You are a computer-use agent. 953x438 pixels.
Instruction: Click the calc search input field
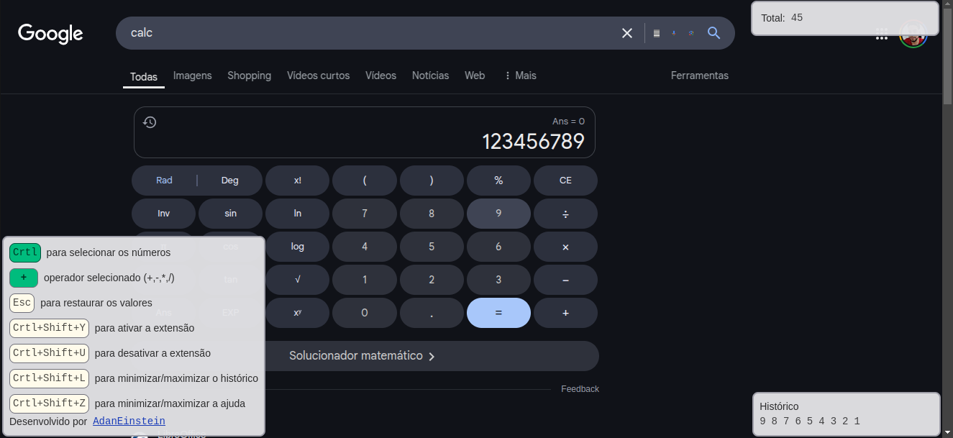[x=360, y=33]
